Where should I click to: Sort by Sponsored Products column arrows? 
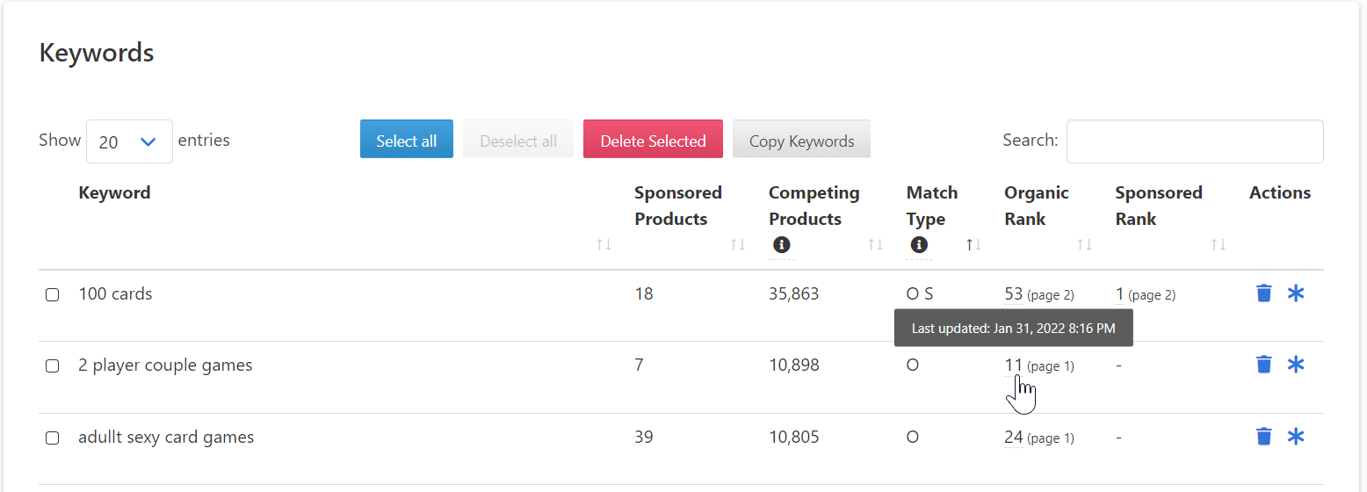(x=738, y=245)
